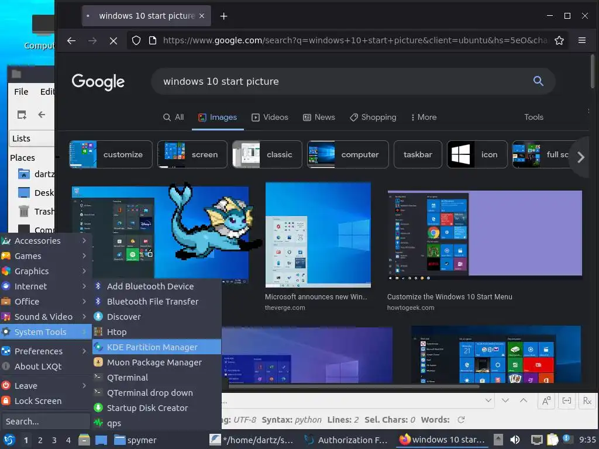
Task: Open 'Customize the Windows 10 Start Menu' link
Action: (449, 296)
